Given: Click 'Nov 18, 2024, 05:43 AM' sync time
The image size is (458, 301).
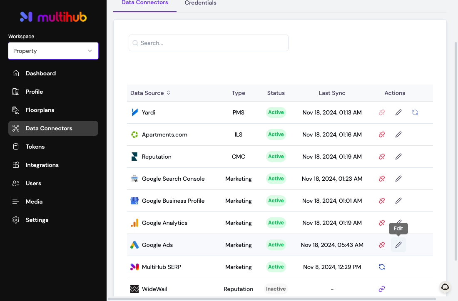Looking at the screenshot, I should [332, 245].
